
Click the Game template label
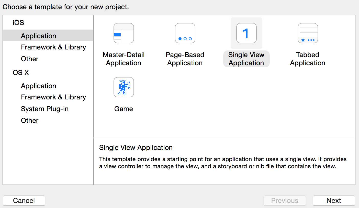point(124,109)
